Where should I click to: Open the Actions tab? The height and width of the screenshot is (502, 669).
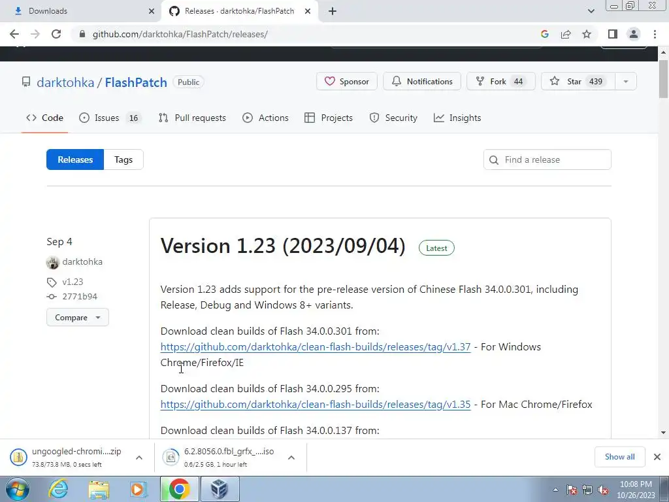pyautogui.click(x=265, y=118)
